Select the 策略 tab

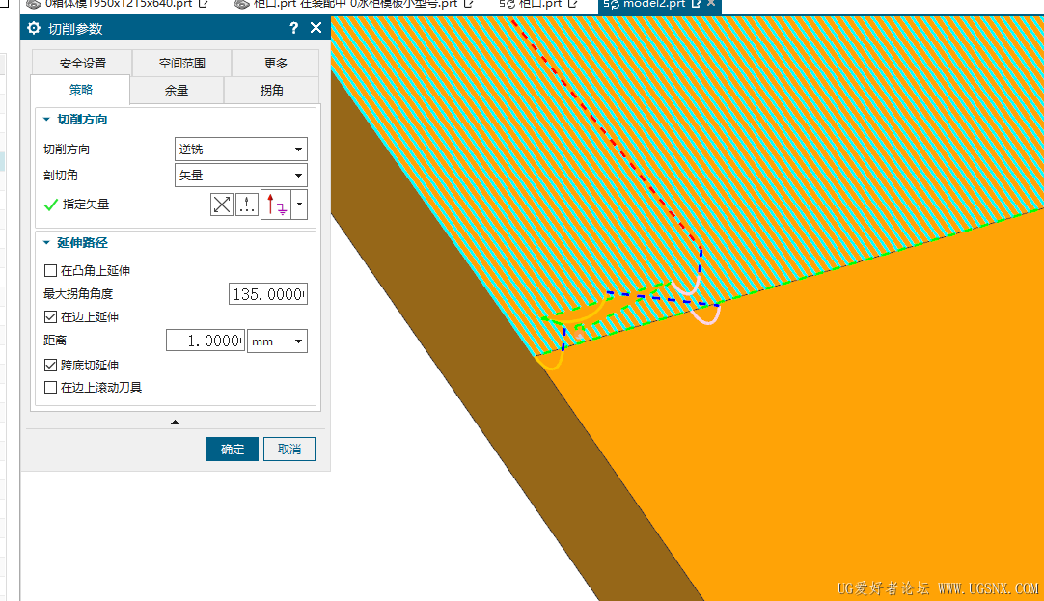click(x=80, y=90)
